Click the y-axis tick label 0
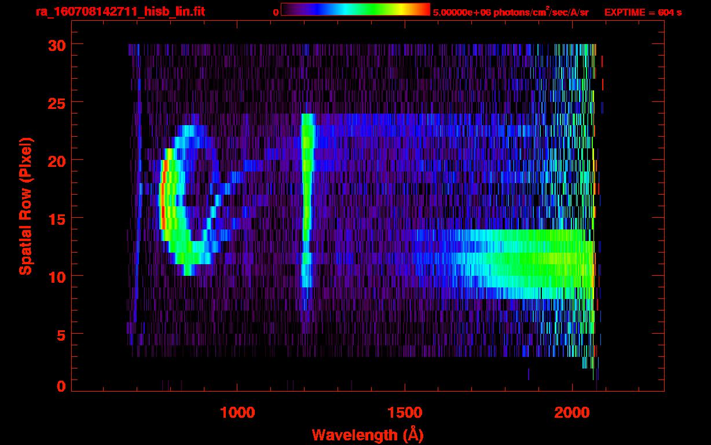The height and width of the screenshot is (445, 711). (61, 386)
